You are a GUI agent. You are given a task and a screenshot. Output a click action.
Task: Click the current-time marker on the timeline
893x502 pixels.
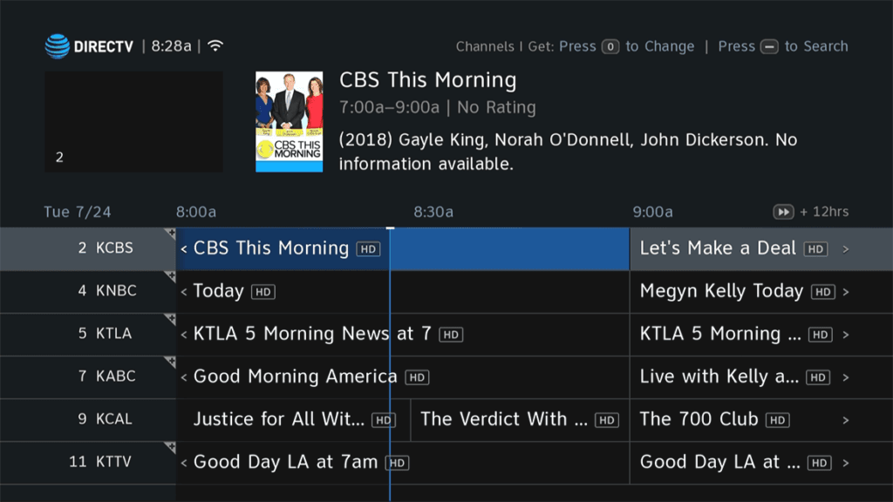390,228
